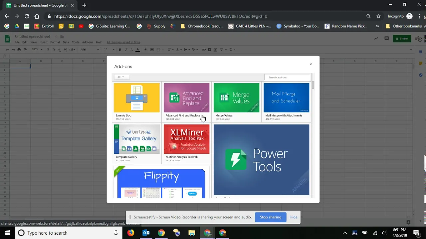This screenshot has height=239, width=426.
Task: Go back one page in Chrome
Action: point(7,16)
